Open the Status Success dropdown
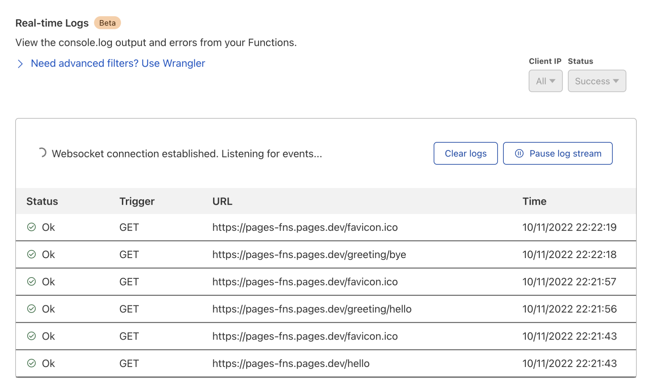This screenshot has width=650, height=390. 597,81
